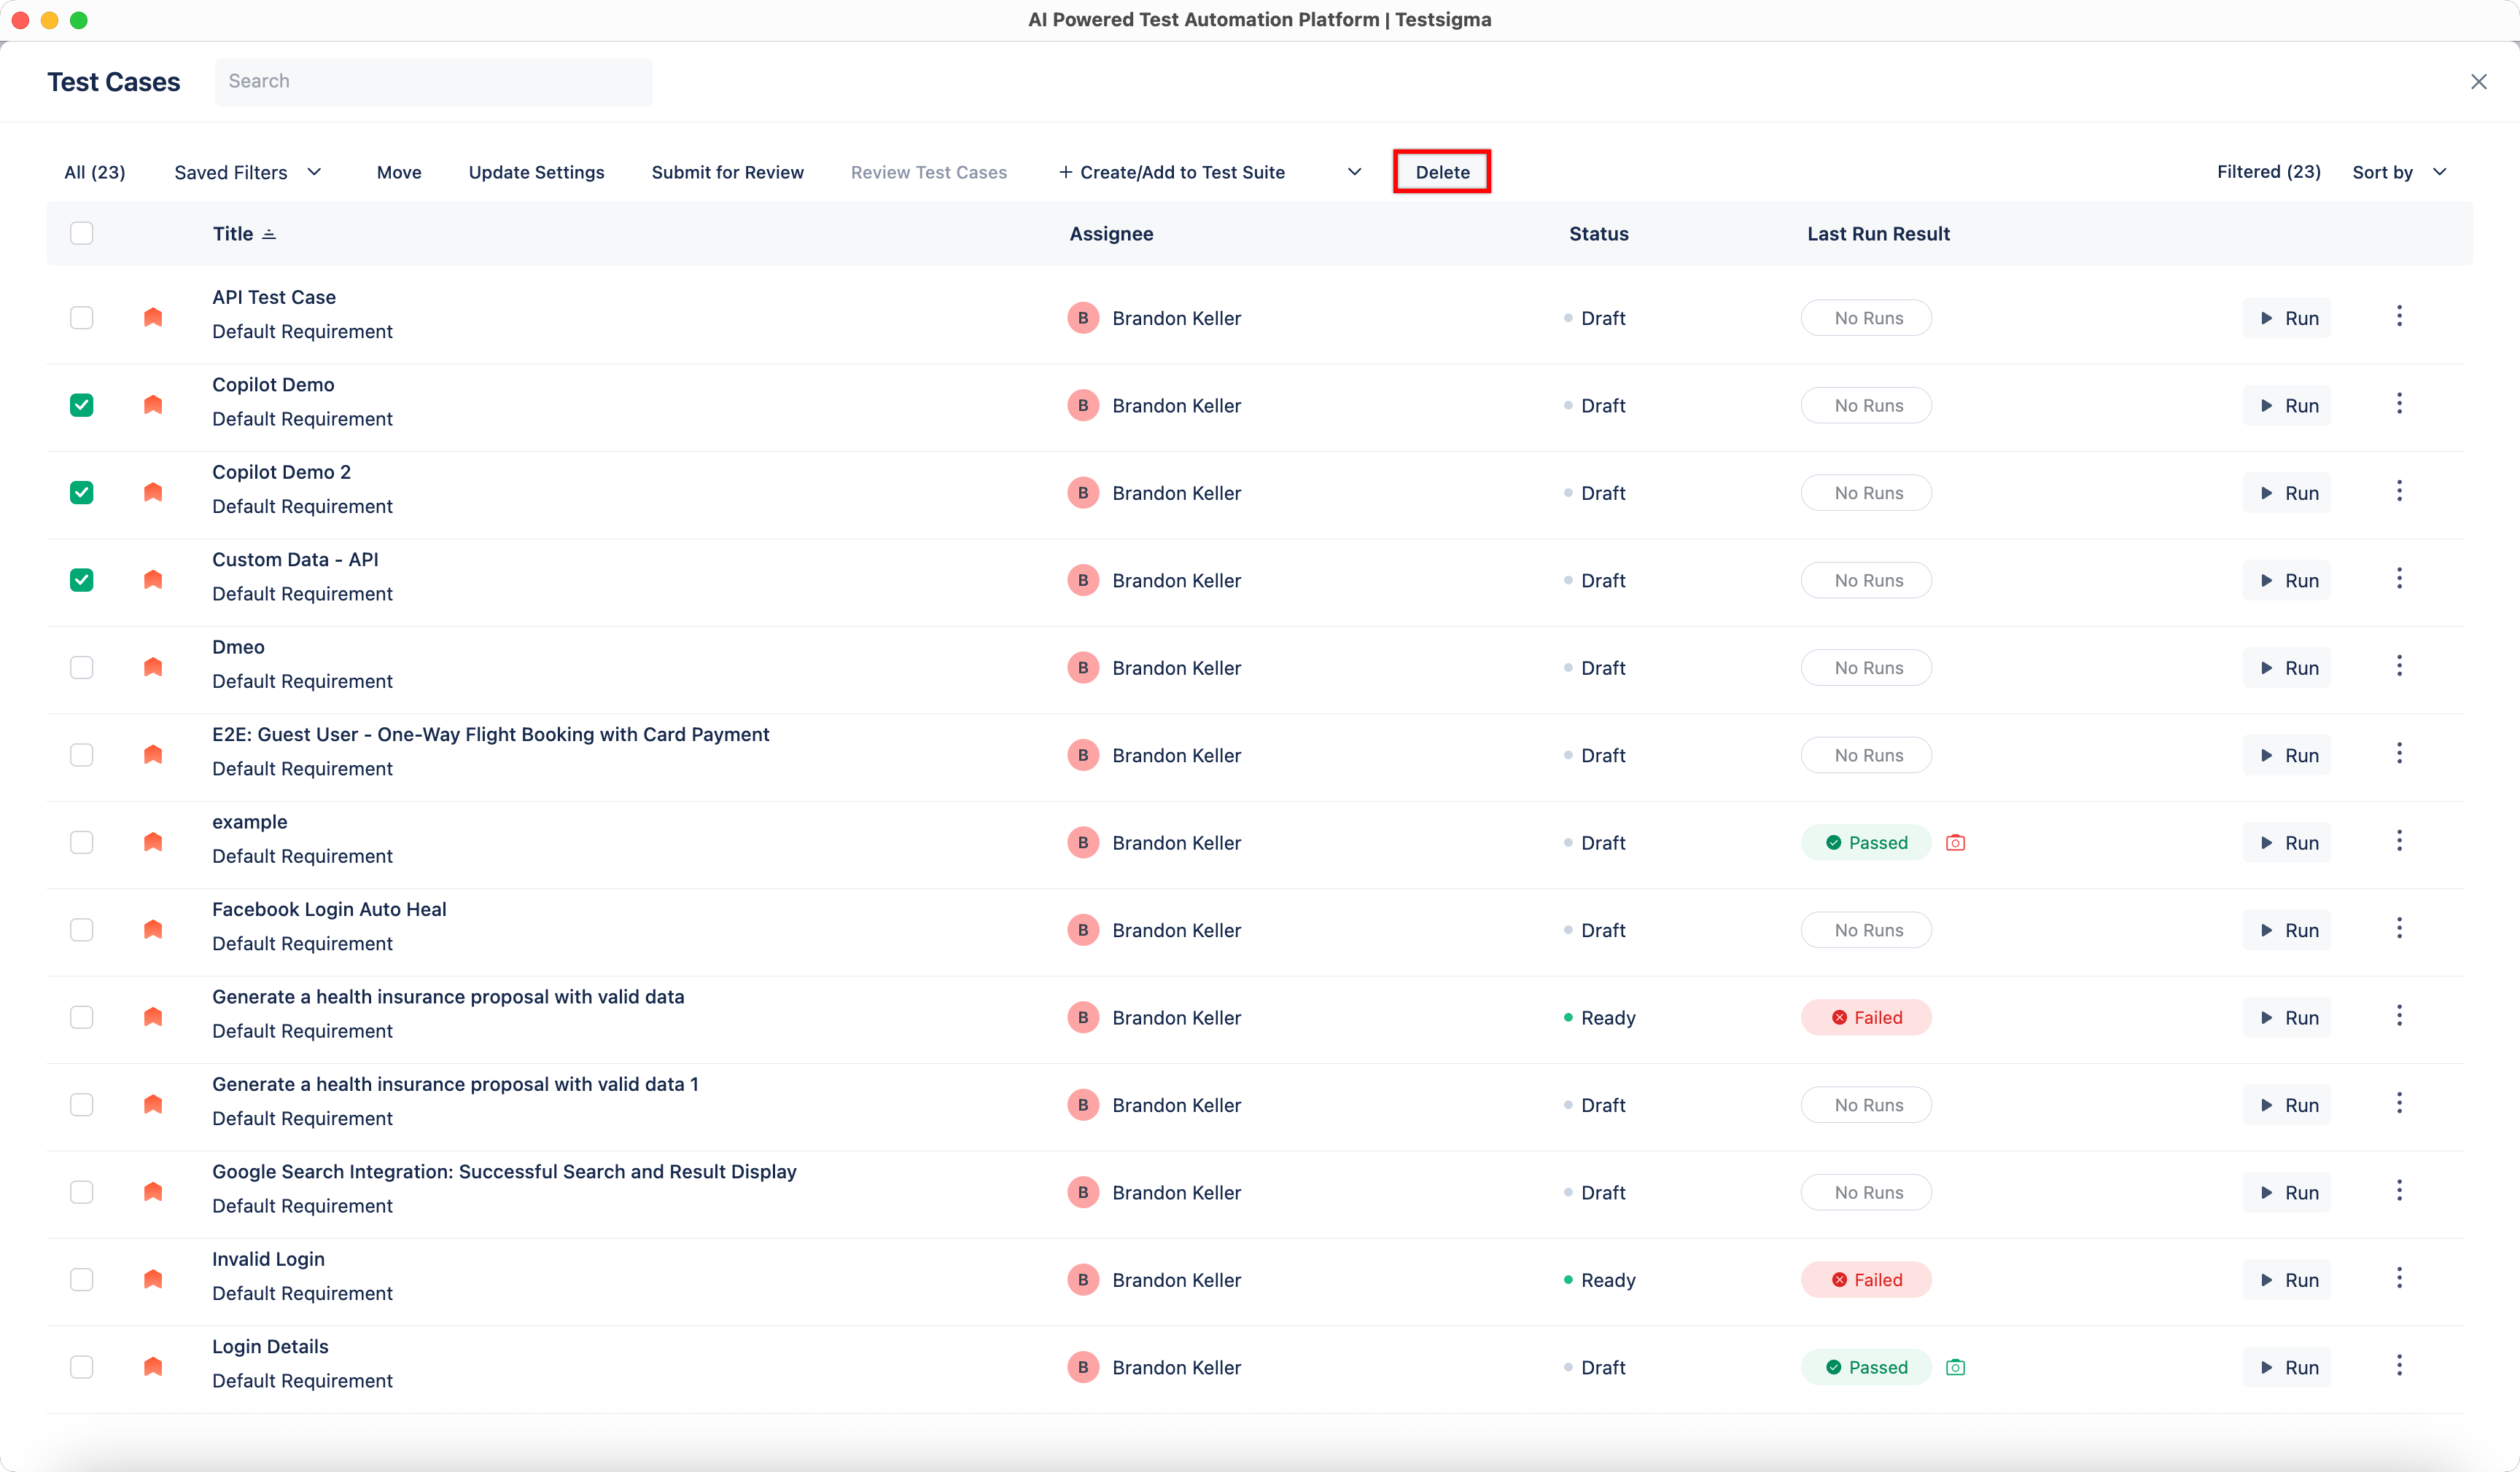Click green screenshot icon on Login Details row
Viewport: 2520px width, 1472px height.
tap(1955, 1367)
